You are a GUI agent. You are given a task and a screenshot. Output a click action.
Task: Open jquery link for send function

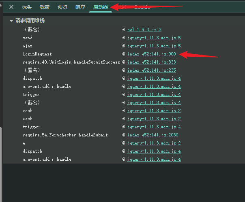[154, 38]
